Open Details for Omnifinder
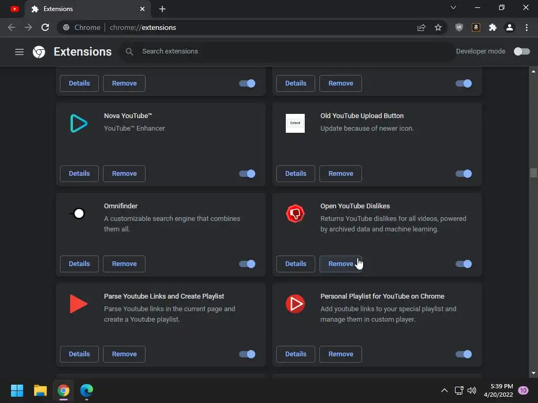Screen dimensions: 538x403 click(x=79, y=264)
